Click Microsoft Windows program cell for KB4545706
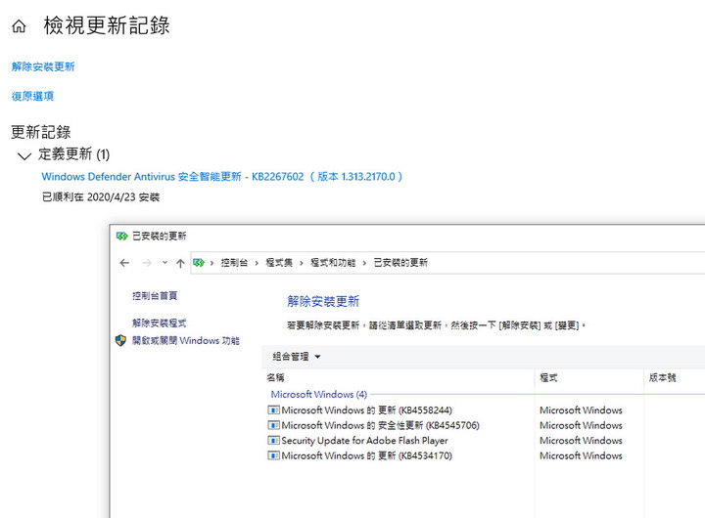705x518 pixels. [x=581, y=425]
